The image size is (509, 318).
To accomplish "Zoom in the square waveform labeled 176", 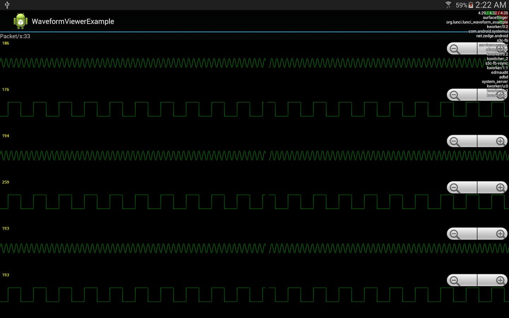I will [x=492, y=95].
